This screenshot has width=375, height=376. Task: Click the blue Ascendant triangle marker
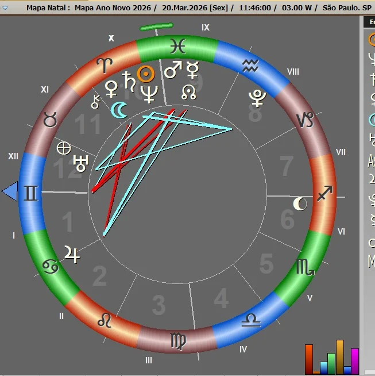click(10, 191)
